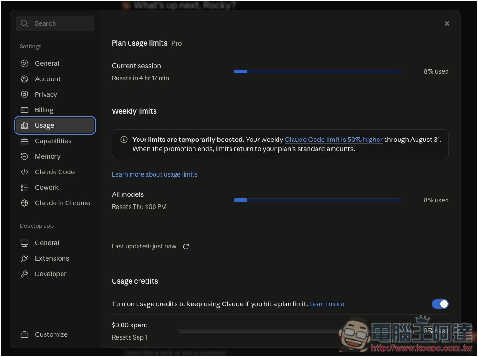This screenshot has width=478, height=357.
Task: Focus the Search settings field
Action: [x=55, y=23]
